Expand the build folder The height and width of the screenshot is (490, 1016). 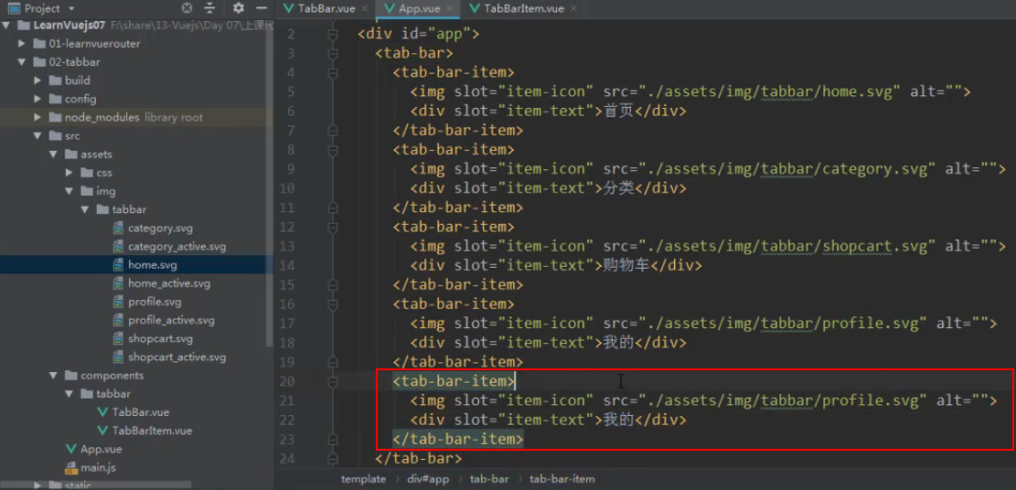[x=37, y=80]
